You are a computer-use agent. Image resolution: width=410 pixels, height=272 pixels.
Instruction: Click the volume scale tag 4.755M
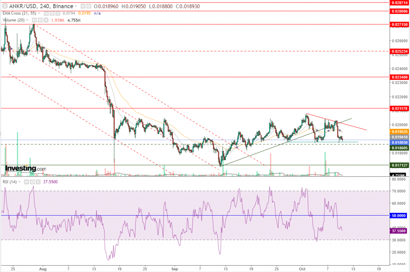pos(398,175)
